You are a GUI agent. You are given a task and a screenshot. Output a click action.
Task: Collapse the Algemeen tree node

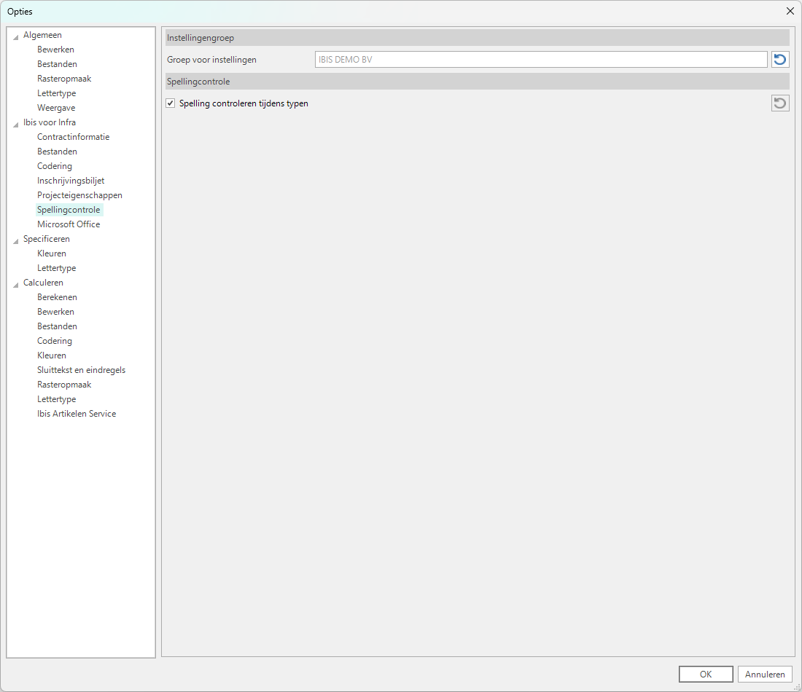(x=16, y=36)
